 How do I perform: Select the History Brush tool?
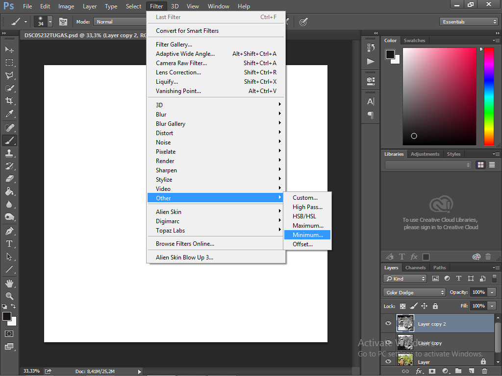coord(9,166)
